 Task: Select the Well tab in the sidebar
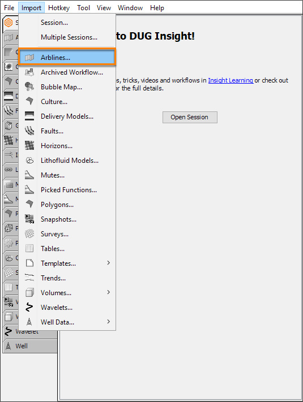[x=30, y=346]
